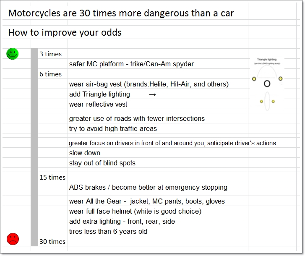Select the 'Motorcycles are 30 times' title cell
The image size is (305, 256).
pyautogui.click(x=121, y=13)
